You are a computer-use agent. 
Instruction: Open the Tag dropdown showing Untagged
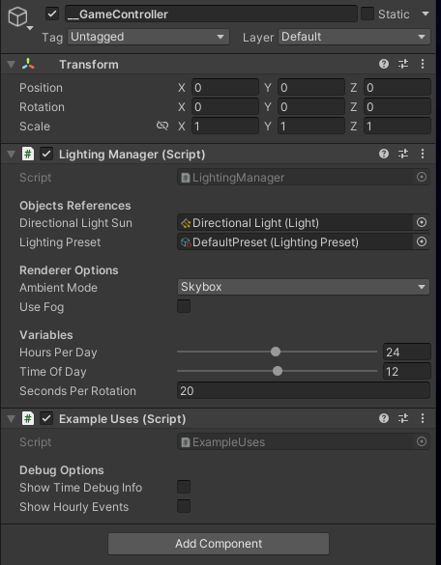(148, 37)
